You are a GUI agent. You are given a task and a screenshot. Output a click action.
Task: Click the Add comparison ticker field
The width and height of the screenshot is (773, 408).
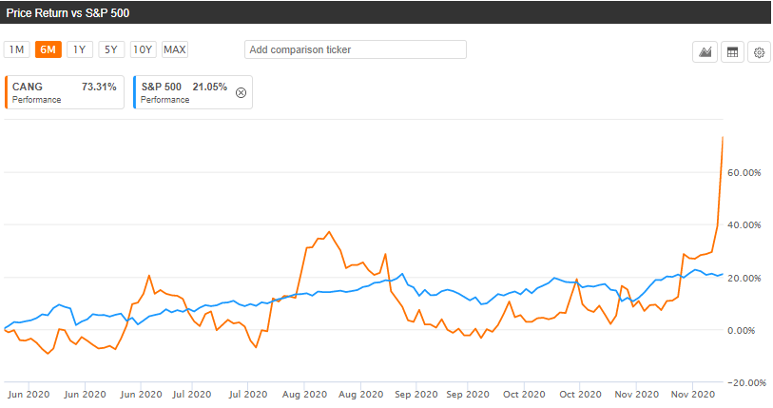pos(355,49)
